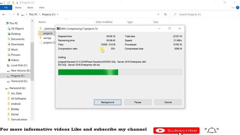
Task: Refresh the Projects (F:) folder
Action: point(165,14)
